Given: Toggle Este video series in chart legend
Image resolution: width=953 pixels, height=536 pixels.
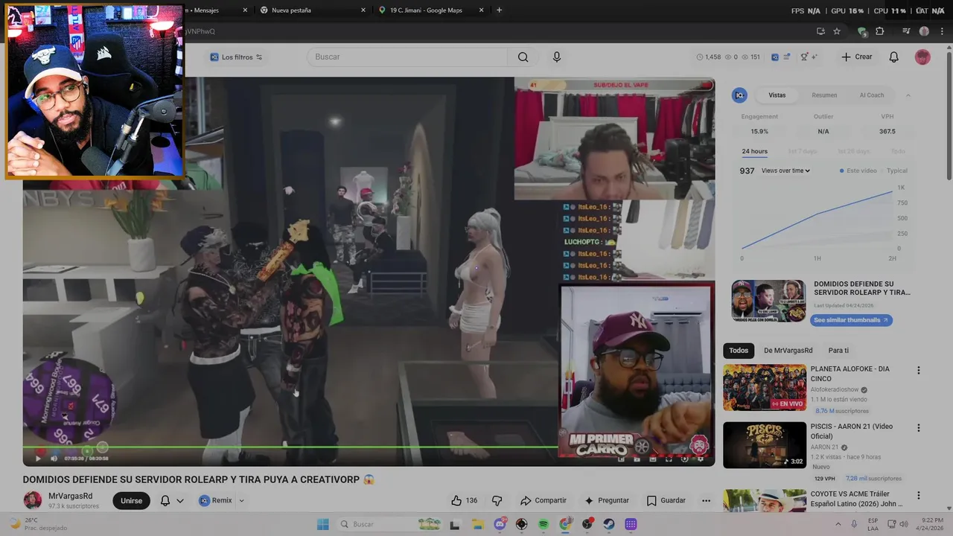Looking at the screenshot, I should [858, 170].
